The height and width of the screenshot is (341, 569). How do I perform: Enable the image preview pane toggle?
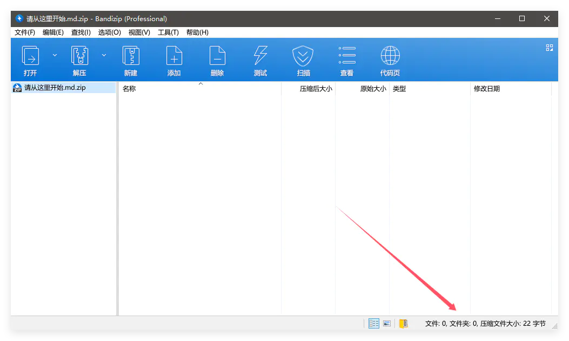tap(387, 323)
